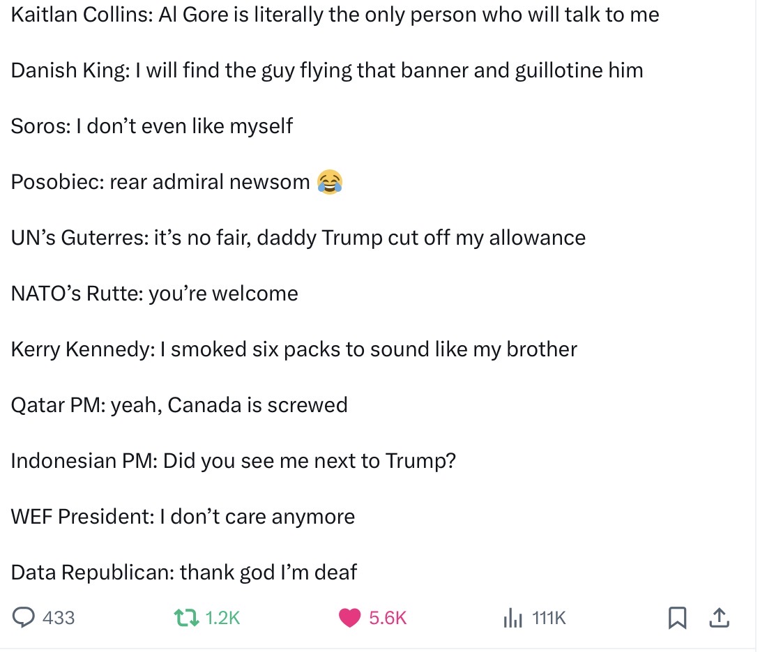Screen dimensions: 760x652
Task: Bookmark this post
Action: point(676,618)
